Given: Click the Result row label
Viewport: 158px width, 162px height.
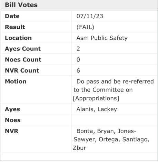Looking at the screenshot, I should tap(15, 27).
